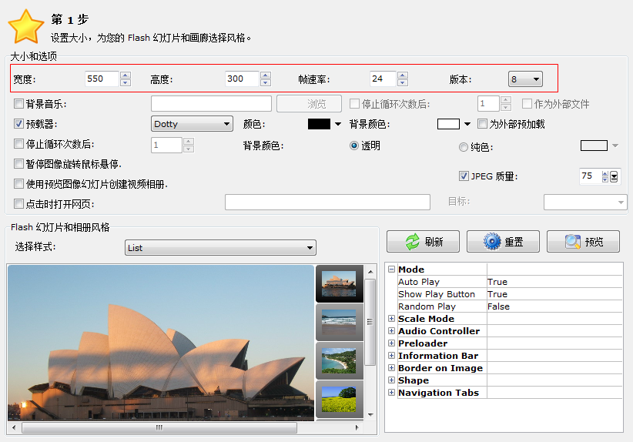
Task: Click the large Sydney Opera House preview image
Action: point(161,343)
